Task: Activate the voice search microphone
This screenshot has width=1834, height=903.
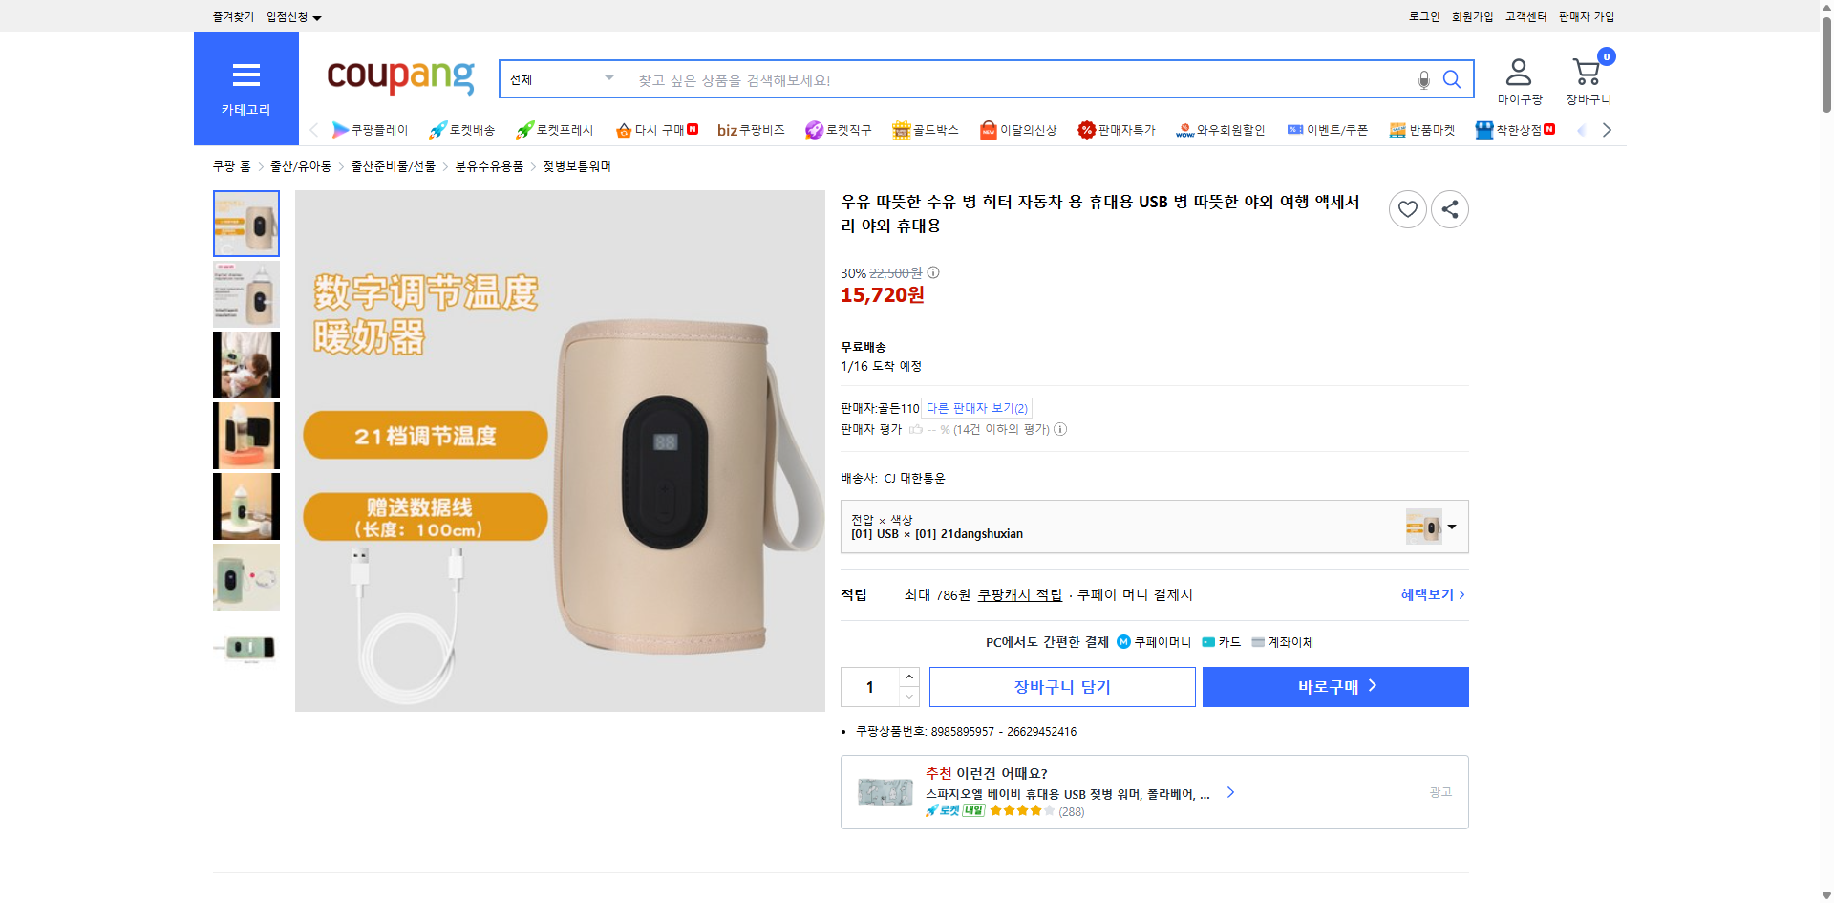Action: (x=1422, y=80)
